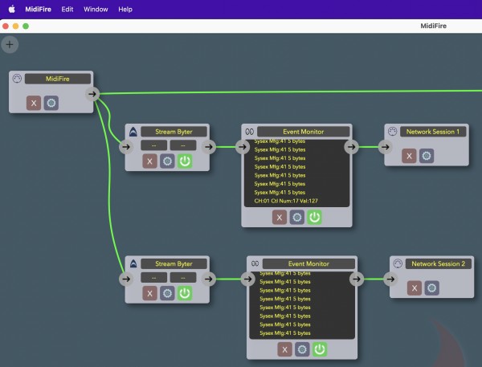Open Network Session 1 settings gear
This screenshot has width=482, height=367.
(427, 156)
